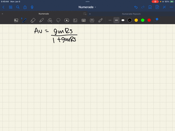The image size is (175, 131).
Task: Select the Eraser tool
Action: [33, 20]
